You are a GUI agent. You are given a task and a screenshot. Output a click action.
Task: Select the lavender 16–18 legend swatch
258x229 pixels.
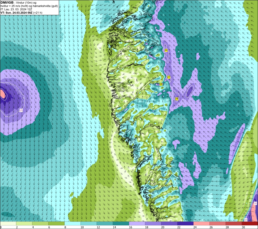[137, 223]
